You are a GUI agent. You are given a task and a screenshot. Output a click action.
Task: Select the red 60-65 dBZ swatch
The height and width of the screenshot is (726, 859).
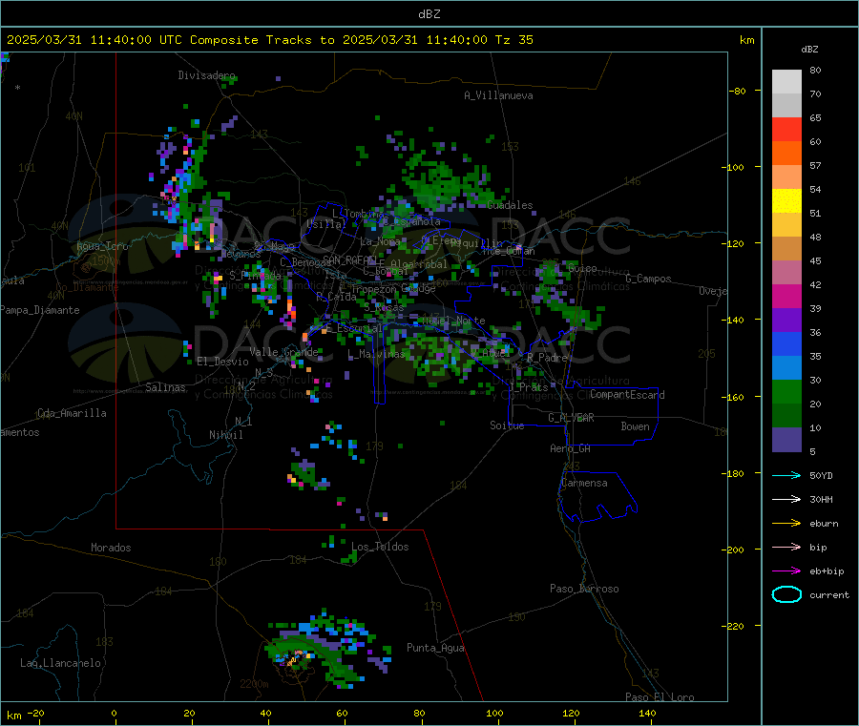click(x=786, y=130)
